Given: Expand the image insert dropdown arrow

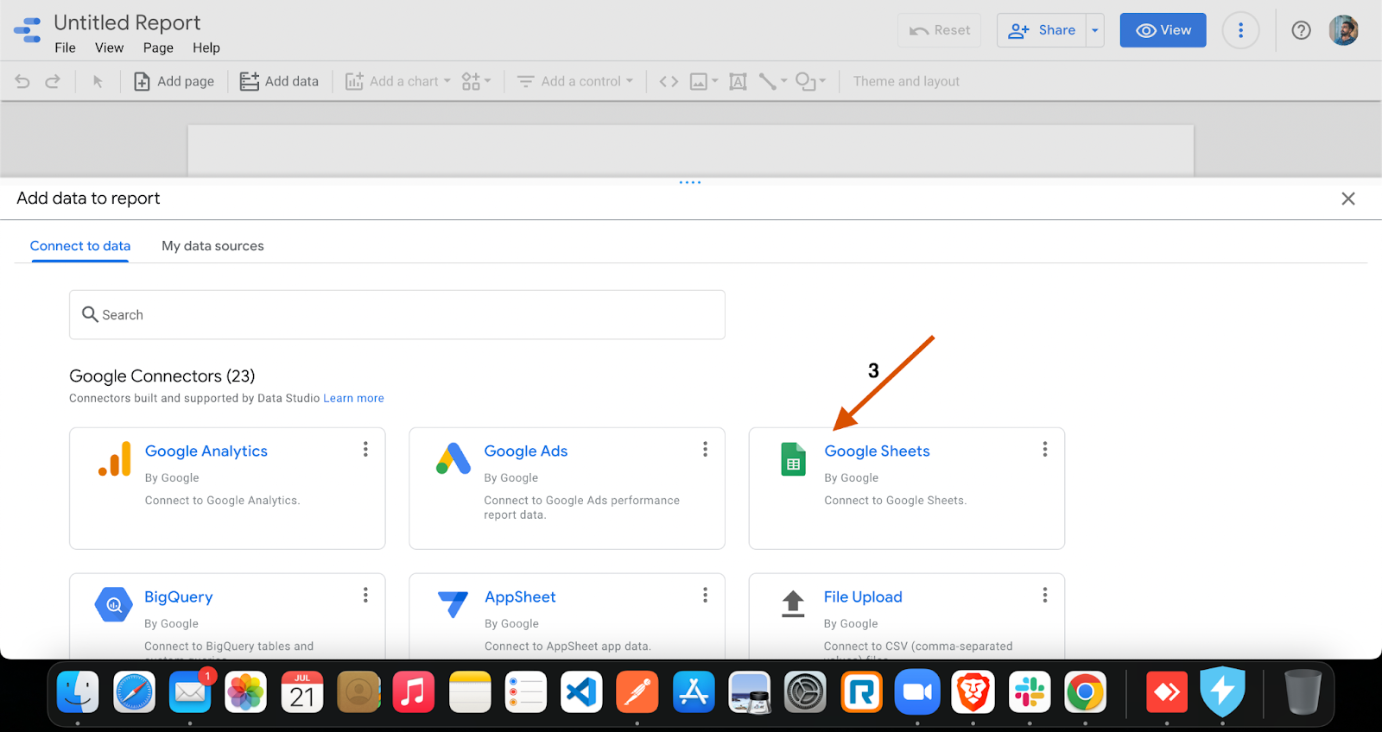Looking at the screenshot, I should point(714,81).
